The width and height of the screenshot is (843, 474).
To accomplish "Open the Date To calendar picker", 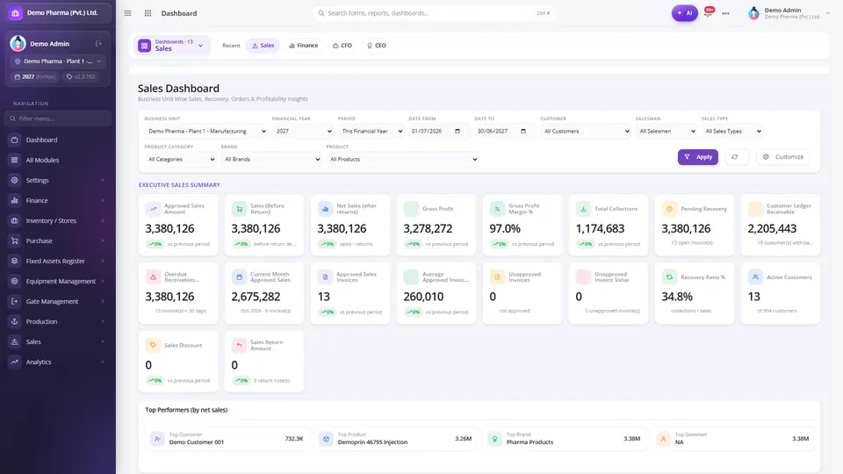I will point(523,131).
